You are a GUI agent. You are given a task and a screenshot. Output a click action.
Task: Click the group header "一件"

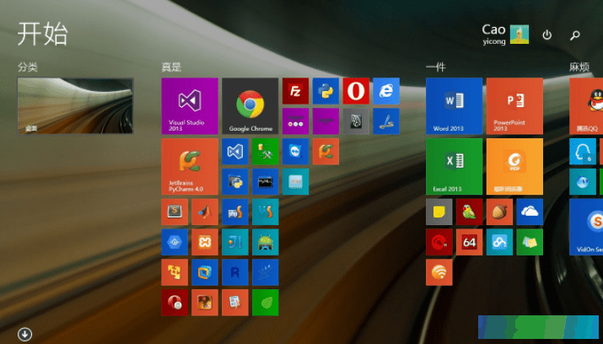436,67
